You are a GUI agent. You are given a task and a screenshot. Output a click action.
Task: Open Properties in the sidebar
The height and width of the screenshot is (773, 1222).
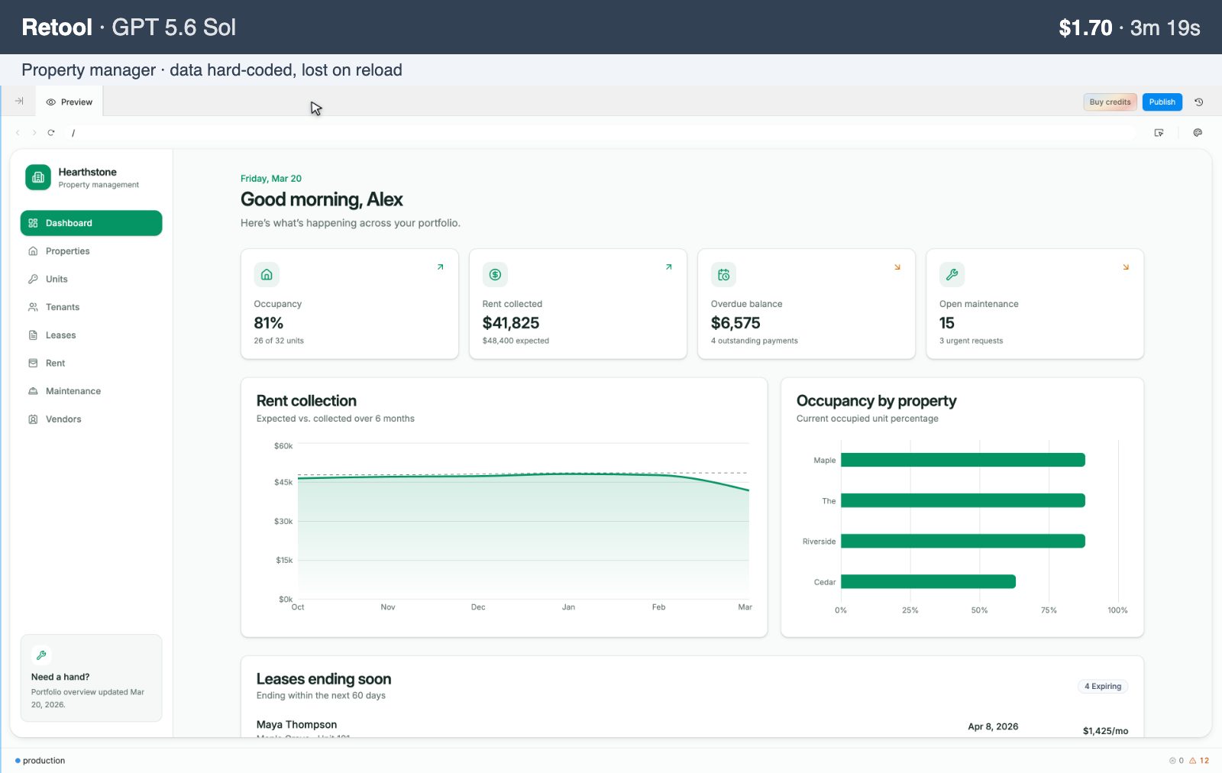click(91, 251)
